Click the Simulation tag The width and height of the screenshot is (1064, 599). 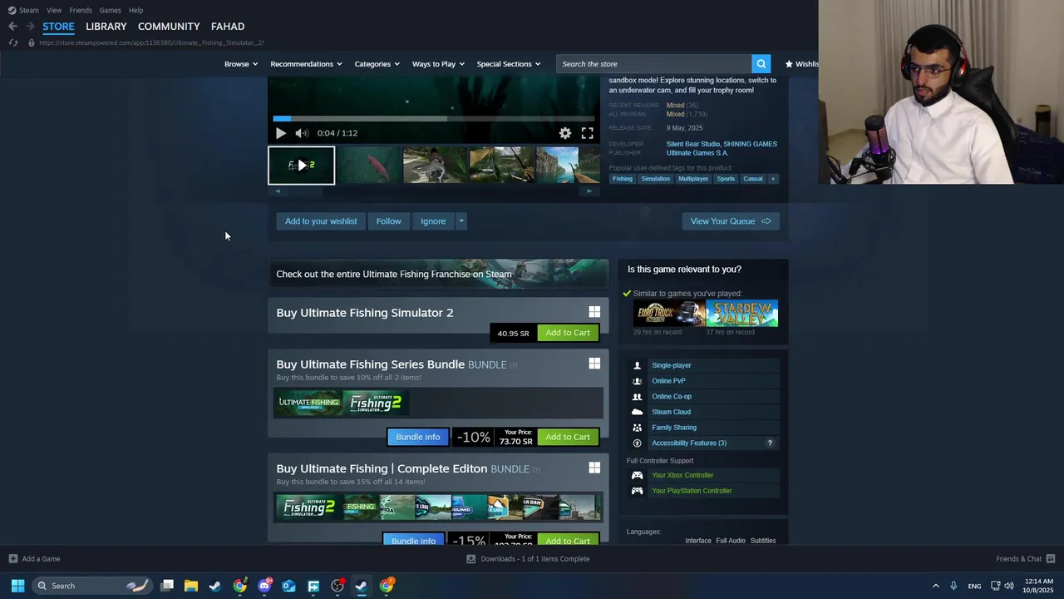[x=655, y=179]
